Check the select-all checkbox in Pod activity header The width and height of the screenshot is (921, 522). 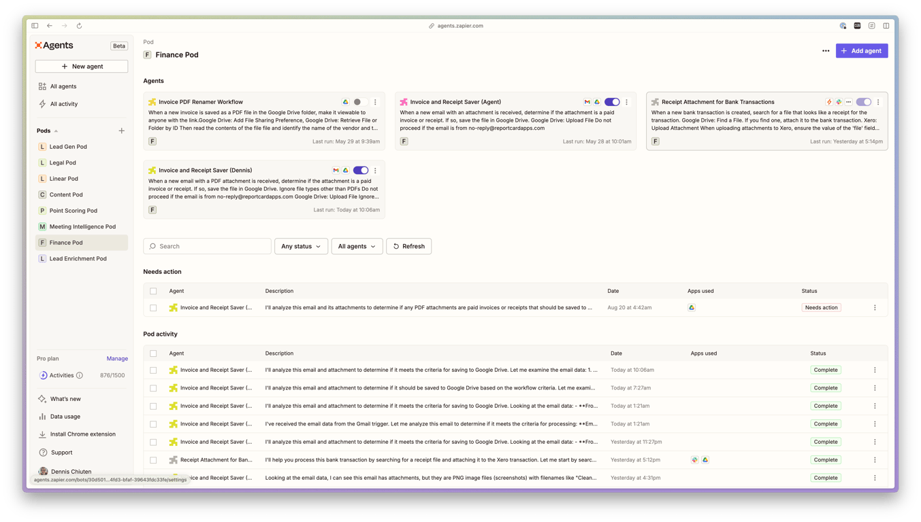153,353
